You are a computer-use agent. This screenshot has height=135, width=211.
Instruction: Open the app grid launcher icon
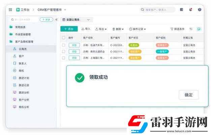[10, 10]
